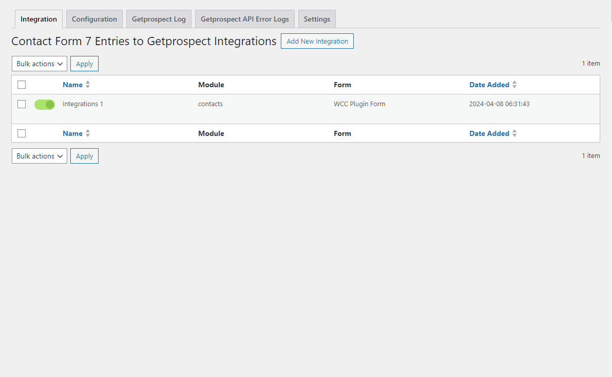
Task: Click the bottom Apply button
Action: tap(84, 156)
